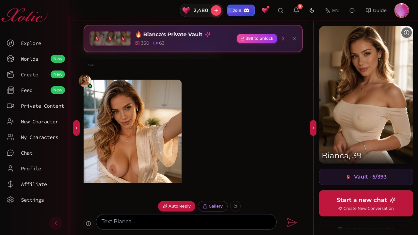Send message with the arrow icon
Viewport: 418px width, 235px height.
[292, 223]
